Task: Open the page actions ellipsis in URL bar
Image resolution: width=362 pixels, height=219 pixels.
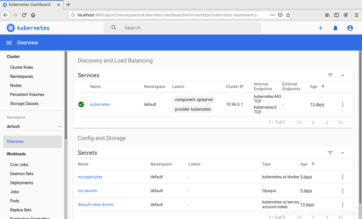Action: (x=272, y=15)
